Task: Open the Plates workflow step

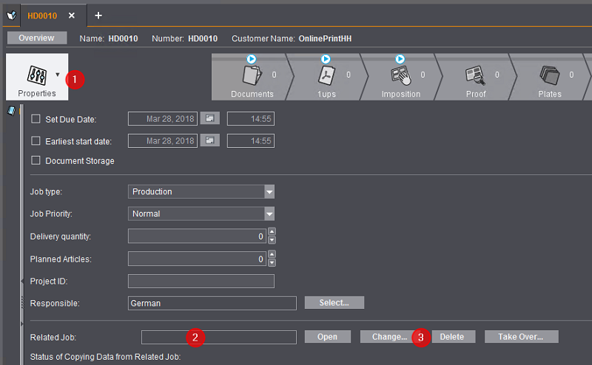Action: pos(549,77)
